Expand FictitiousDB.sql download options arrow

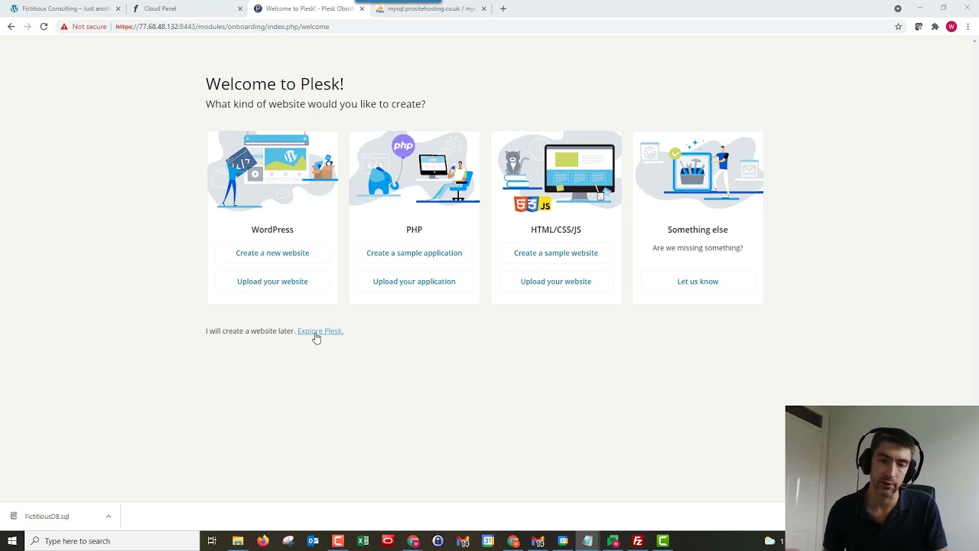click(x=109, y=517)
